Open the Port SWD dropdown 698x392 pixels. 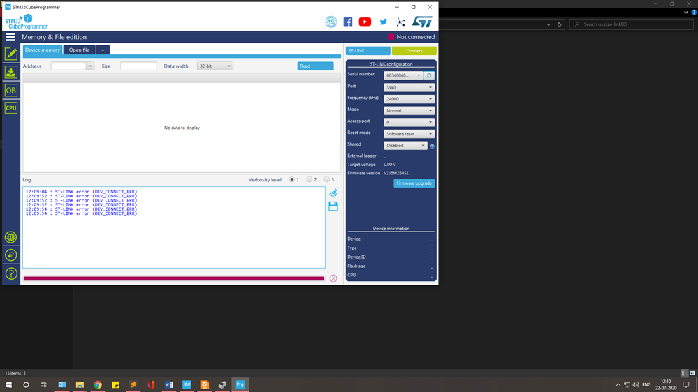point(409,88)
